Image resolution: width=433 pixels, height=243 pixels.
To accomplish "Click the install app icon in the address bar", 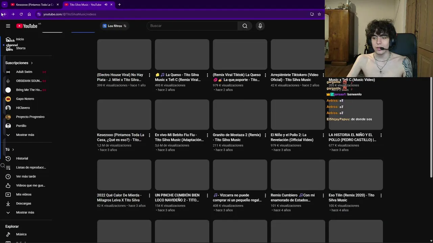I will click(312, 14).
